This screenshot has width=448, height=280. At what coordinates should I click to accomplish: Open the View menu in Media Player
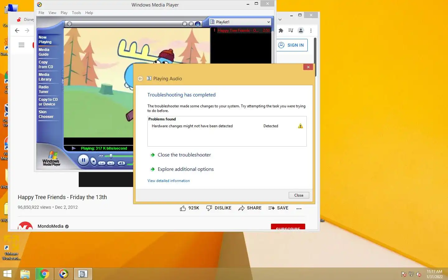(x=52, y=13)
